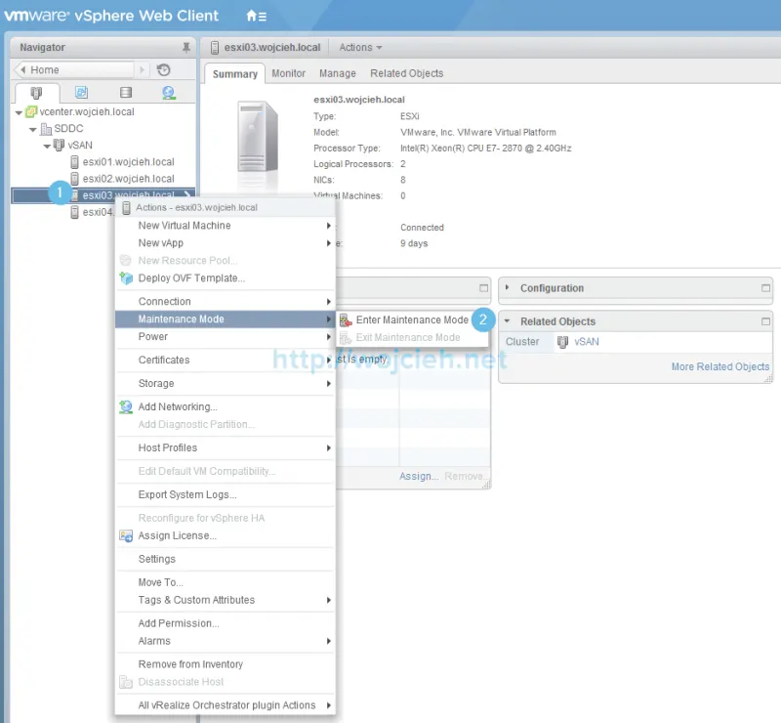Image resolution: width=781 pixels, height=723 pixels.
Task: Open the VMs and Templates inventory view
Action: pyautogui.click(x=82, y=92)
